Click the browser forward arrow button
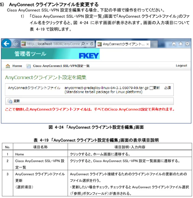The width and height of the screenshot is (193, 198). [16, 44]
